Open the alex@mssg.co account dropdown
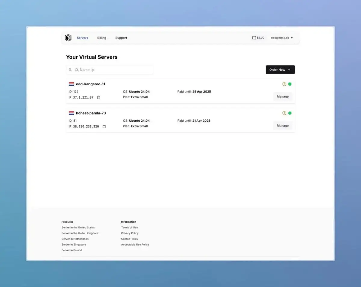 282,38
